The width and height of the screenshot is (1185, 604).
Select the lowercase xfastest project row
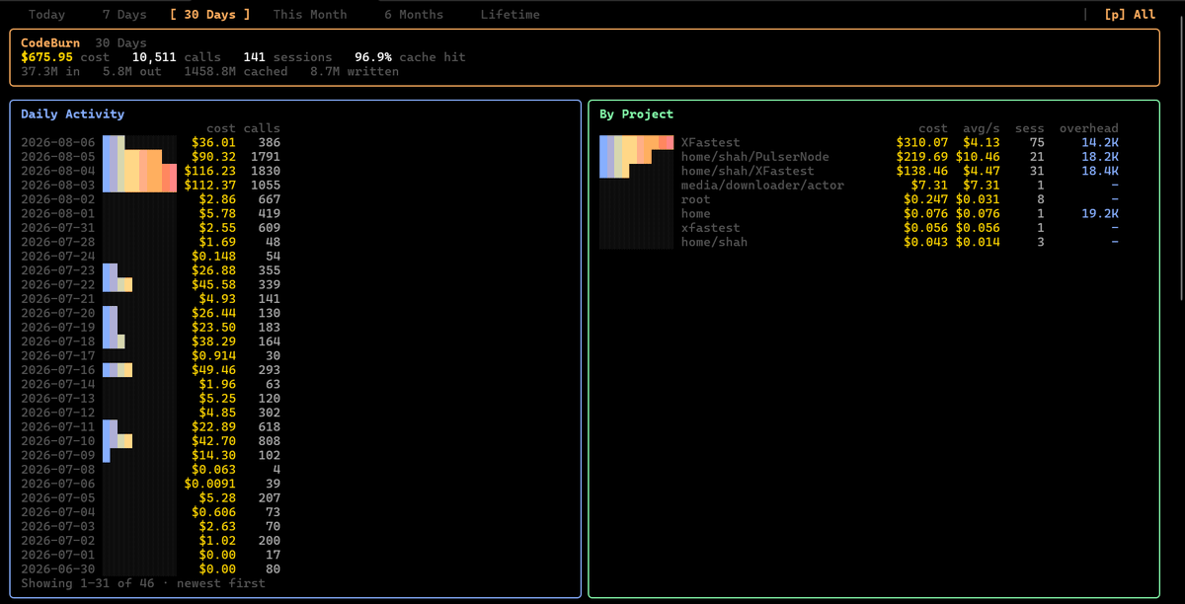click(x=859, y=228)
